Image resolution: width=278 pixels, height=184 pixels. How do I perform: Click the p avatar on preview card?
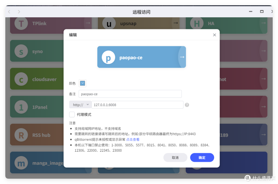[x=108, y=57]
